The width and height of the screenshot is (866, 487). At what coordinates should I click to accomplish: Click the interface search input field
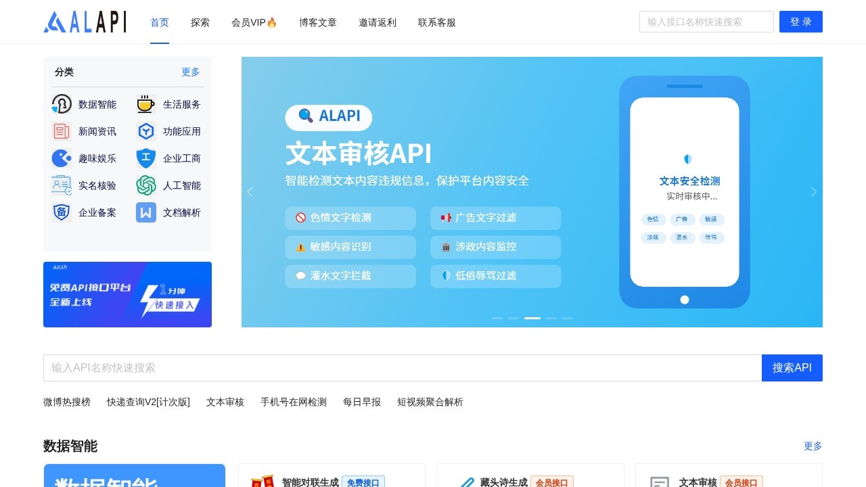coord(706,22)
